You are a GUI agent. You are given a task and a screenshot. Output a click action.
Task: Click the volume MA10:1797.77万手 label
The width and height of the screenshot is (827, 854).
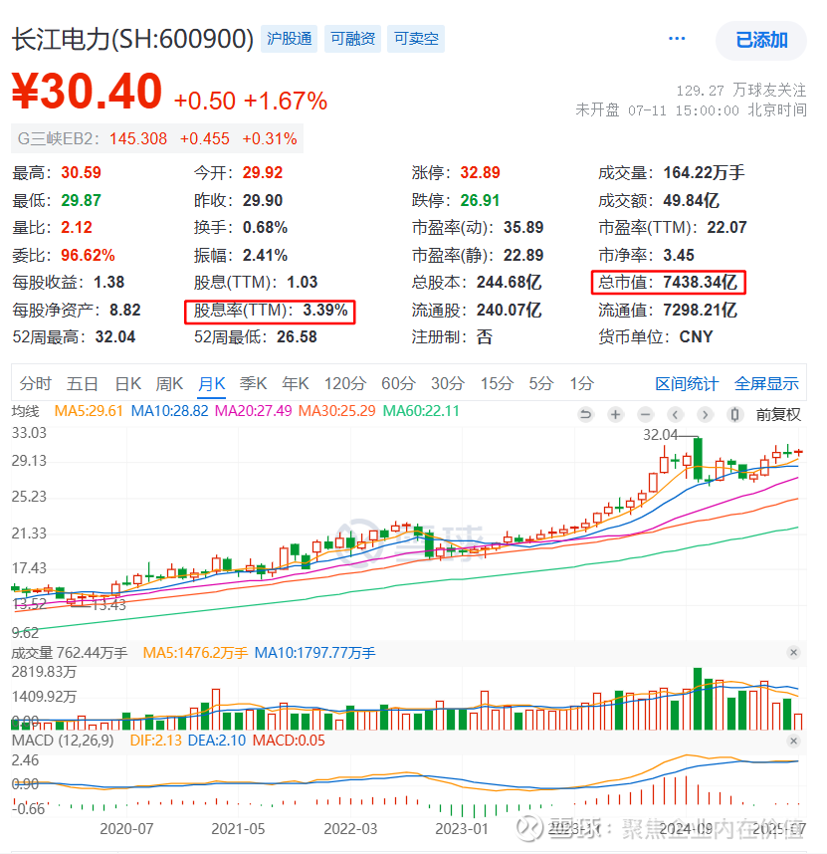[315, 653]
